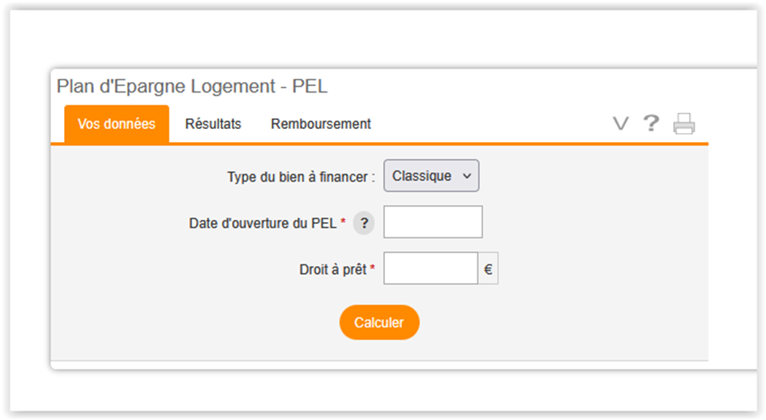Click the euro symbol beside Droit à prêt
Image resolution: width=766 pixels, height=420 pixels.
point(488,268)
